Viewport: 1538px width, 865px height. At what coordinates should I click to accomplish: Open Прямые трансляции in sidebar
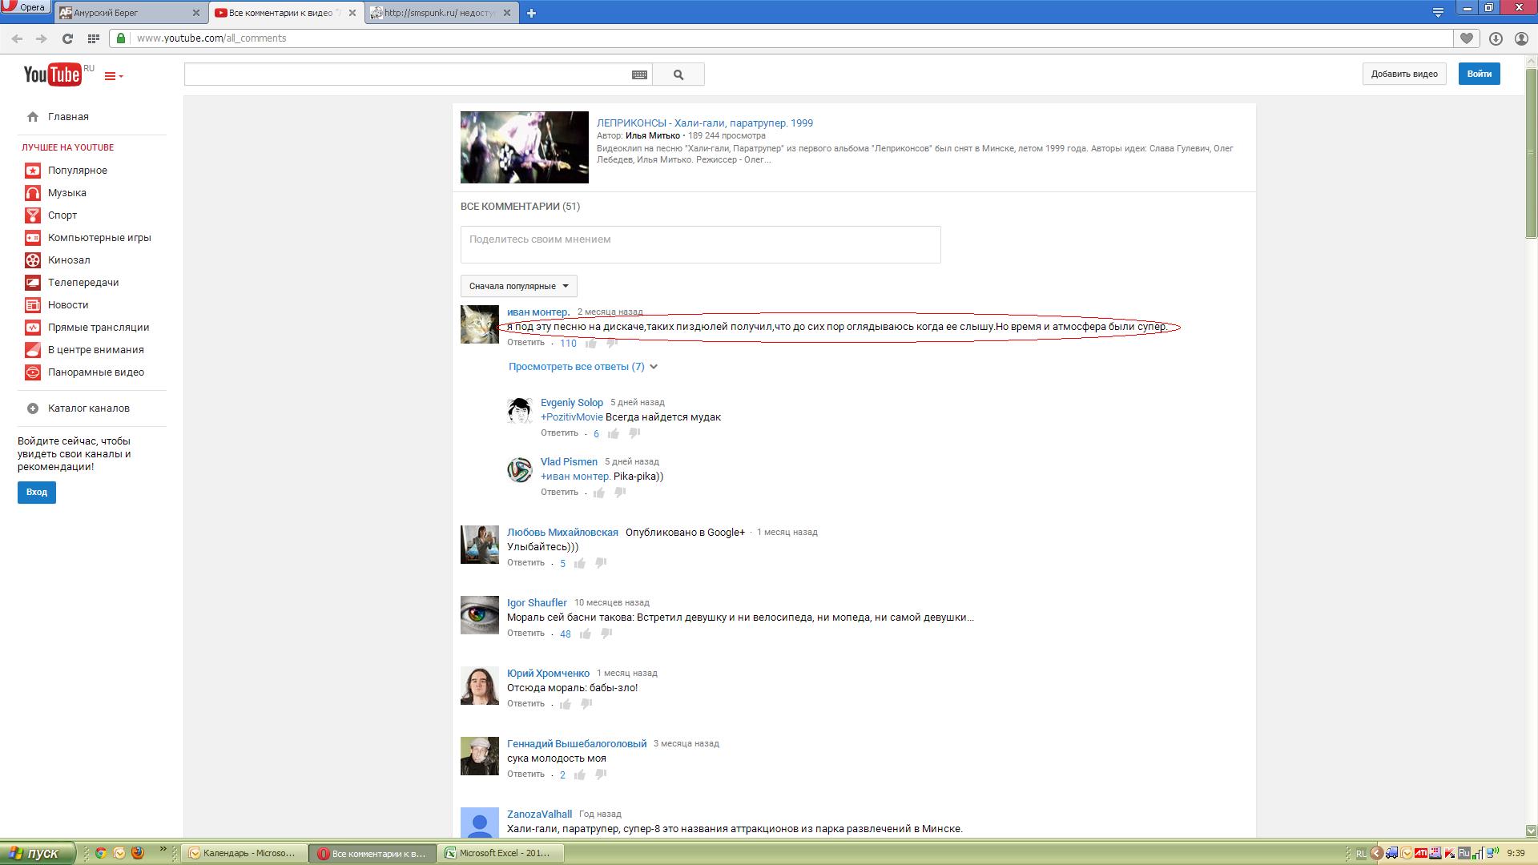tap(98, 328)
